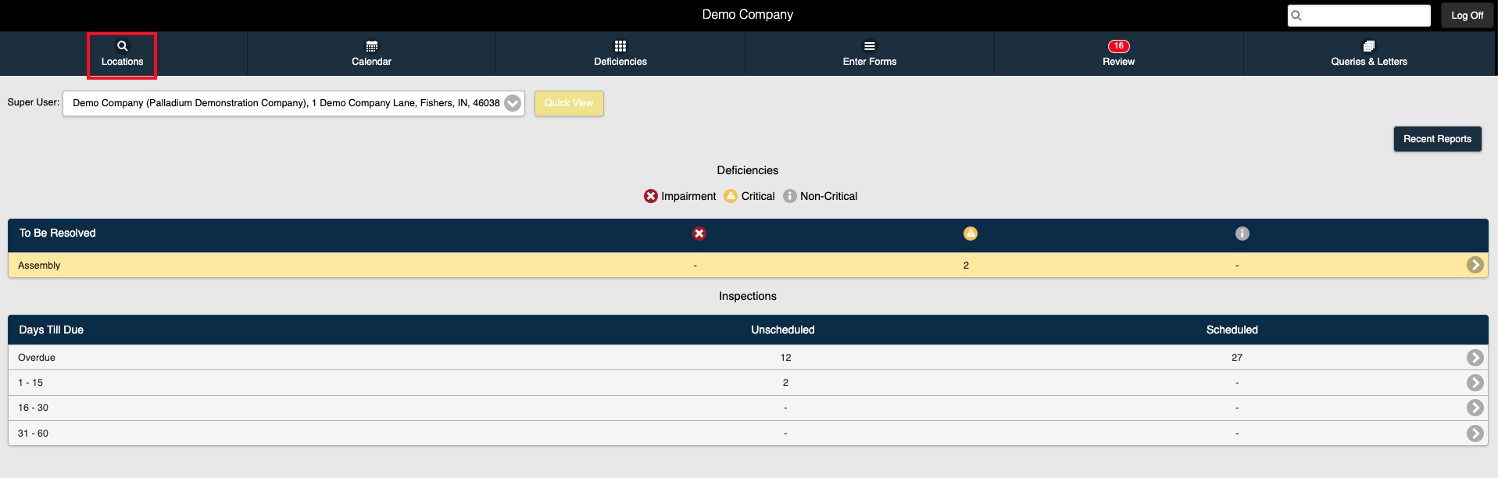Click the 16 - 30 row label
Screen dimensions: 1498x478
click(x=33, y=408)
